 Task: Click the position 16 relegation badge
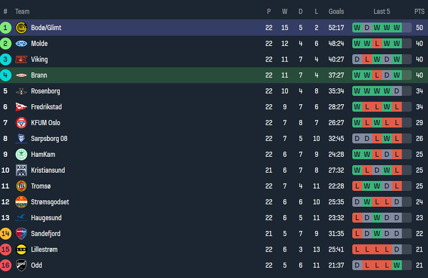click(x=5, y=265)
